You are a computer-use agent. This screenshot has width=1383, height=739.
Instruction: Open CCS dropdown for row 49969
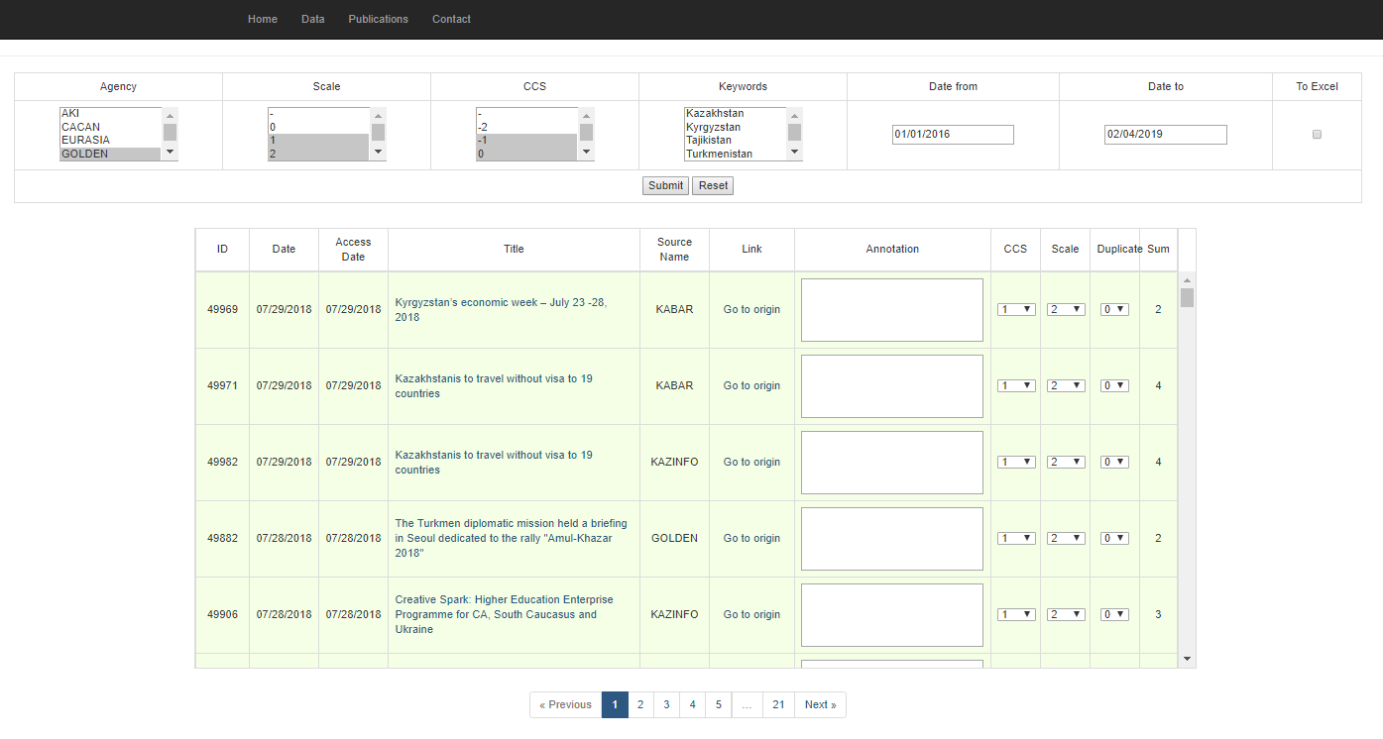(x=1016, y=309)
